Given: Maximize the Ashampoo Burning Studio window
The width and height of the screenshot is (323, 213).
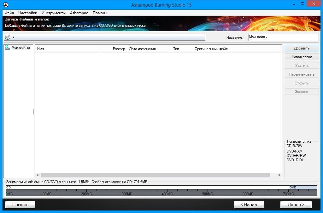Looking at the screenshot, I should tap(302, 4).
